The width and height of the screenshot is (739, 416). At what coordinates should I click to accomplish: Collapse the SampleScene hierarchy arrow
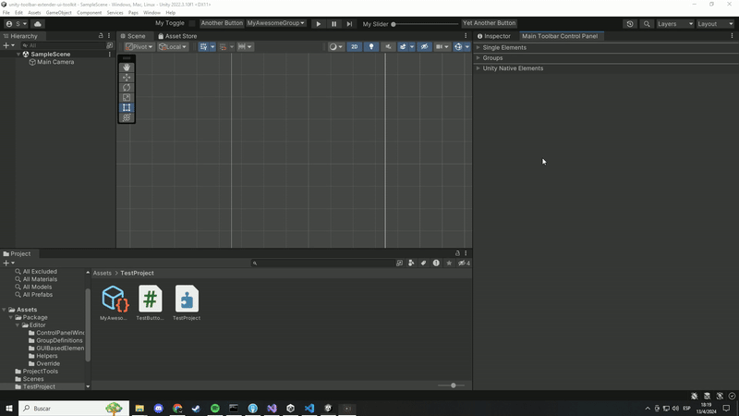(x=18, y=55)
